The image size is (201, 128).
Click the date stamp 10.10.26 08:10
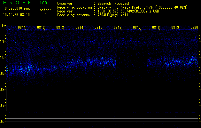pyautogui.click(x=16, y=15)
